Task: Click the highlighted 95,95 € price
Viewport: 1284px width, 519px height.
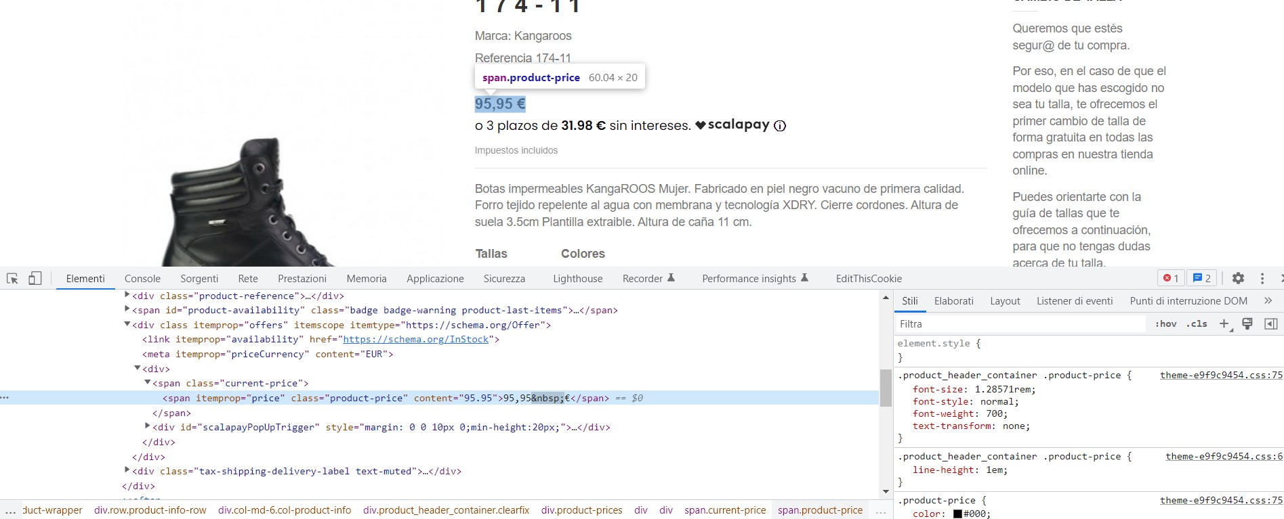Action: [x=500, y=104]
